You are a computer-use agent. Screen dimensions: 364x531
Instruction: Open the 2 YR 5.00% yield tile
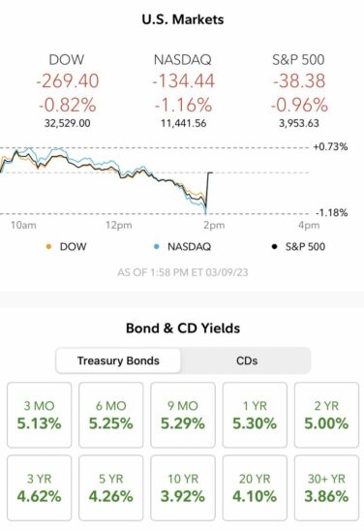point(326,415)
